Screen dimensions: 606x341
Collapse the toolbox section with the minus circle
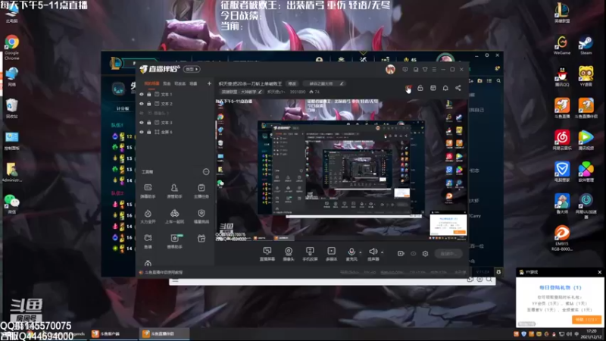click(x=206, y=172)
